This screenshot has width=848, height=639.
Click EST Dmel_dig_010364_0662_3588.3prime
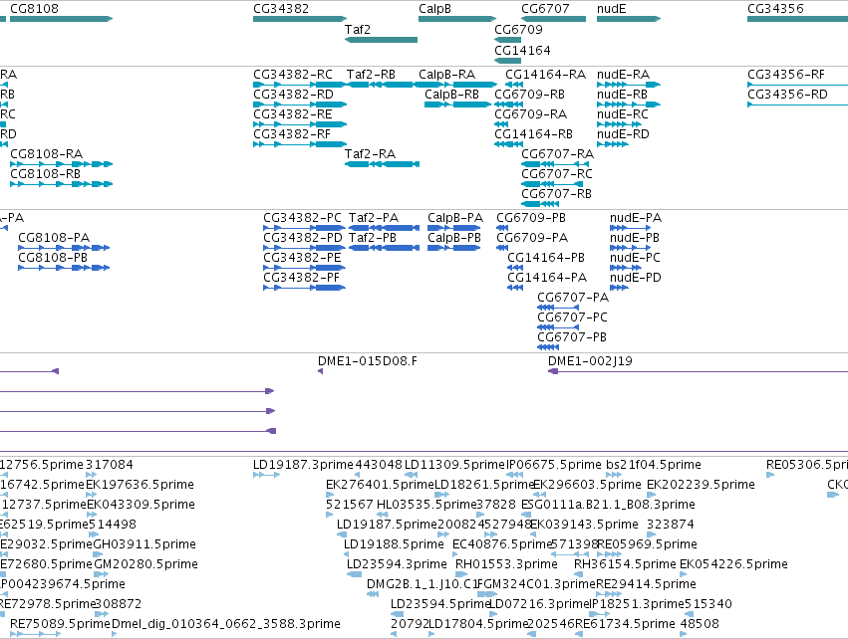pyautogui.click(x=226, y=625)
